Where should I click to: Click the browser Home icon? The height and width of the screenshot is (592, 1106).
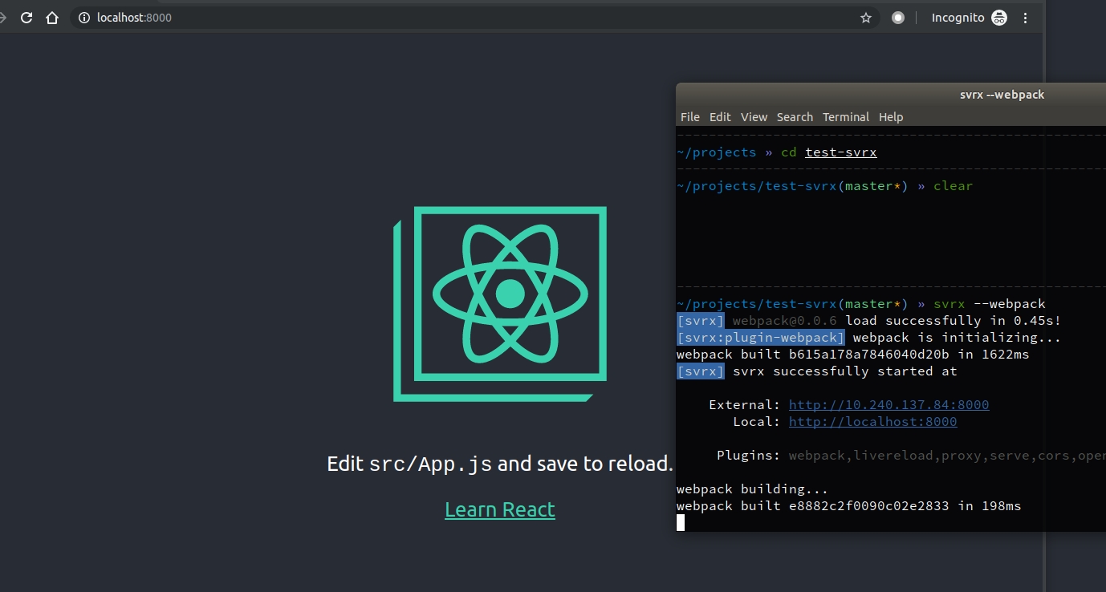(x=52, y=18)
